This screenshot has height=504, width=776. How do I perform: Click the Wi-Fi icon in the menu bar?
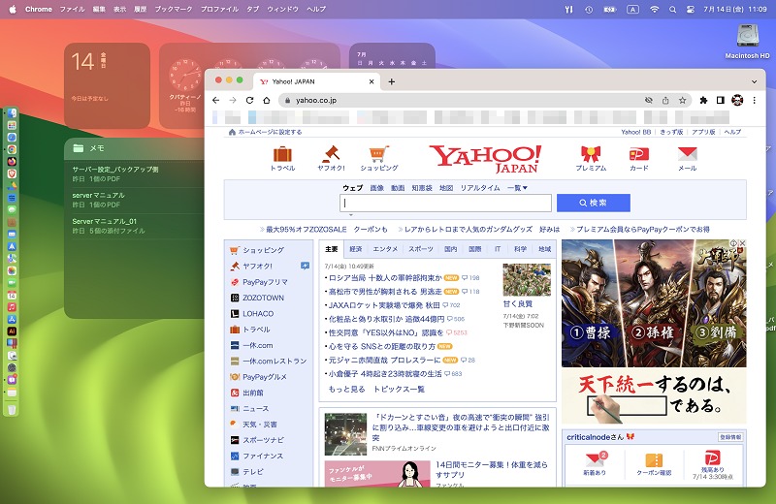point(654,9)
